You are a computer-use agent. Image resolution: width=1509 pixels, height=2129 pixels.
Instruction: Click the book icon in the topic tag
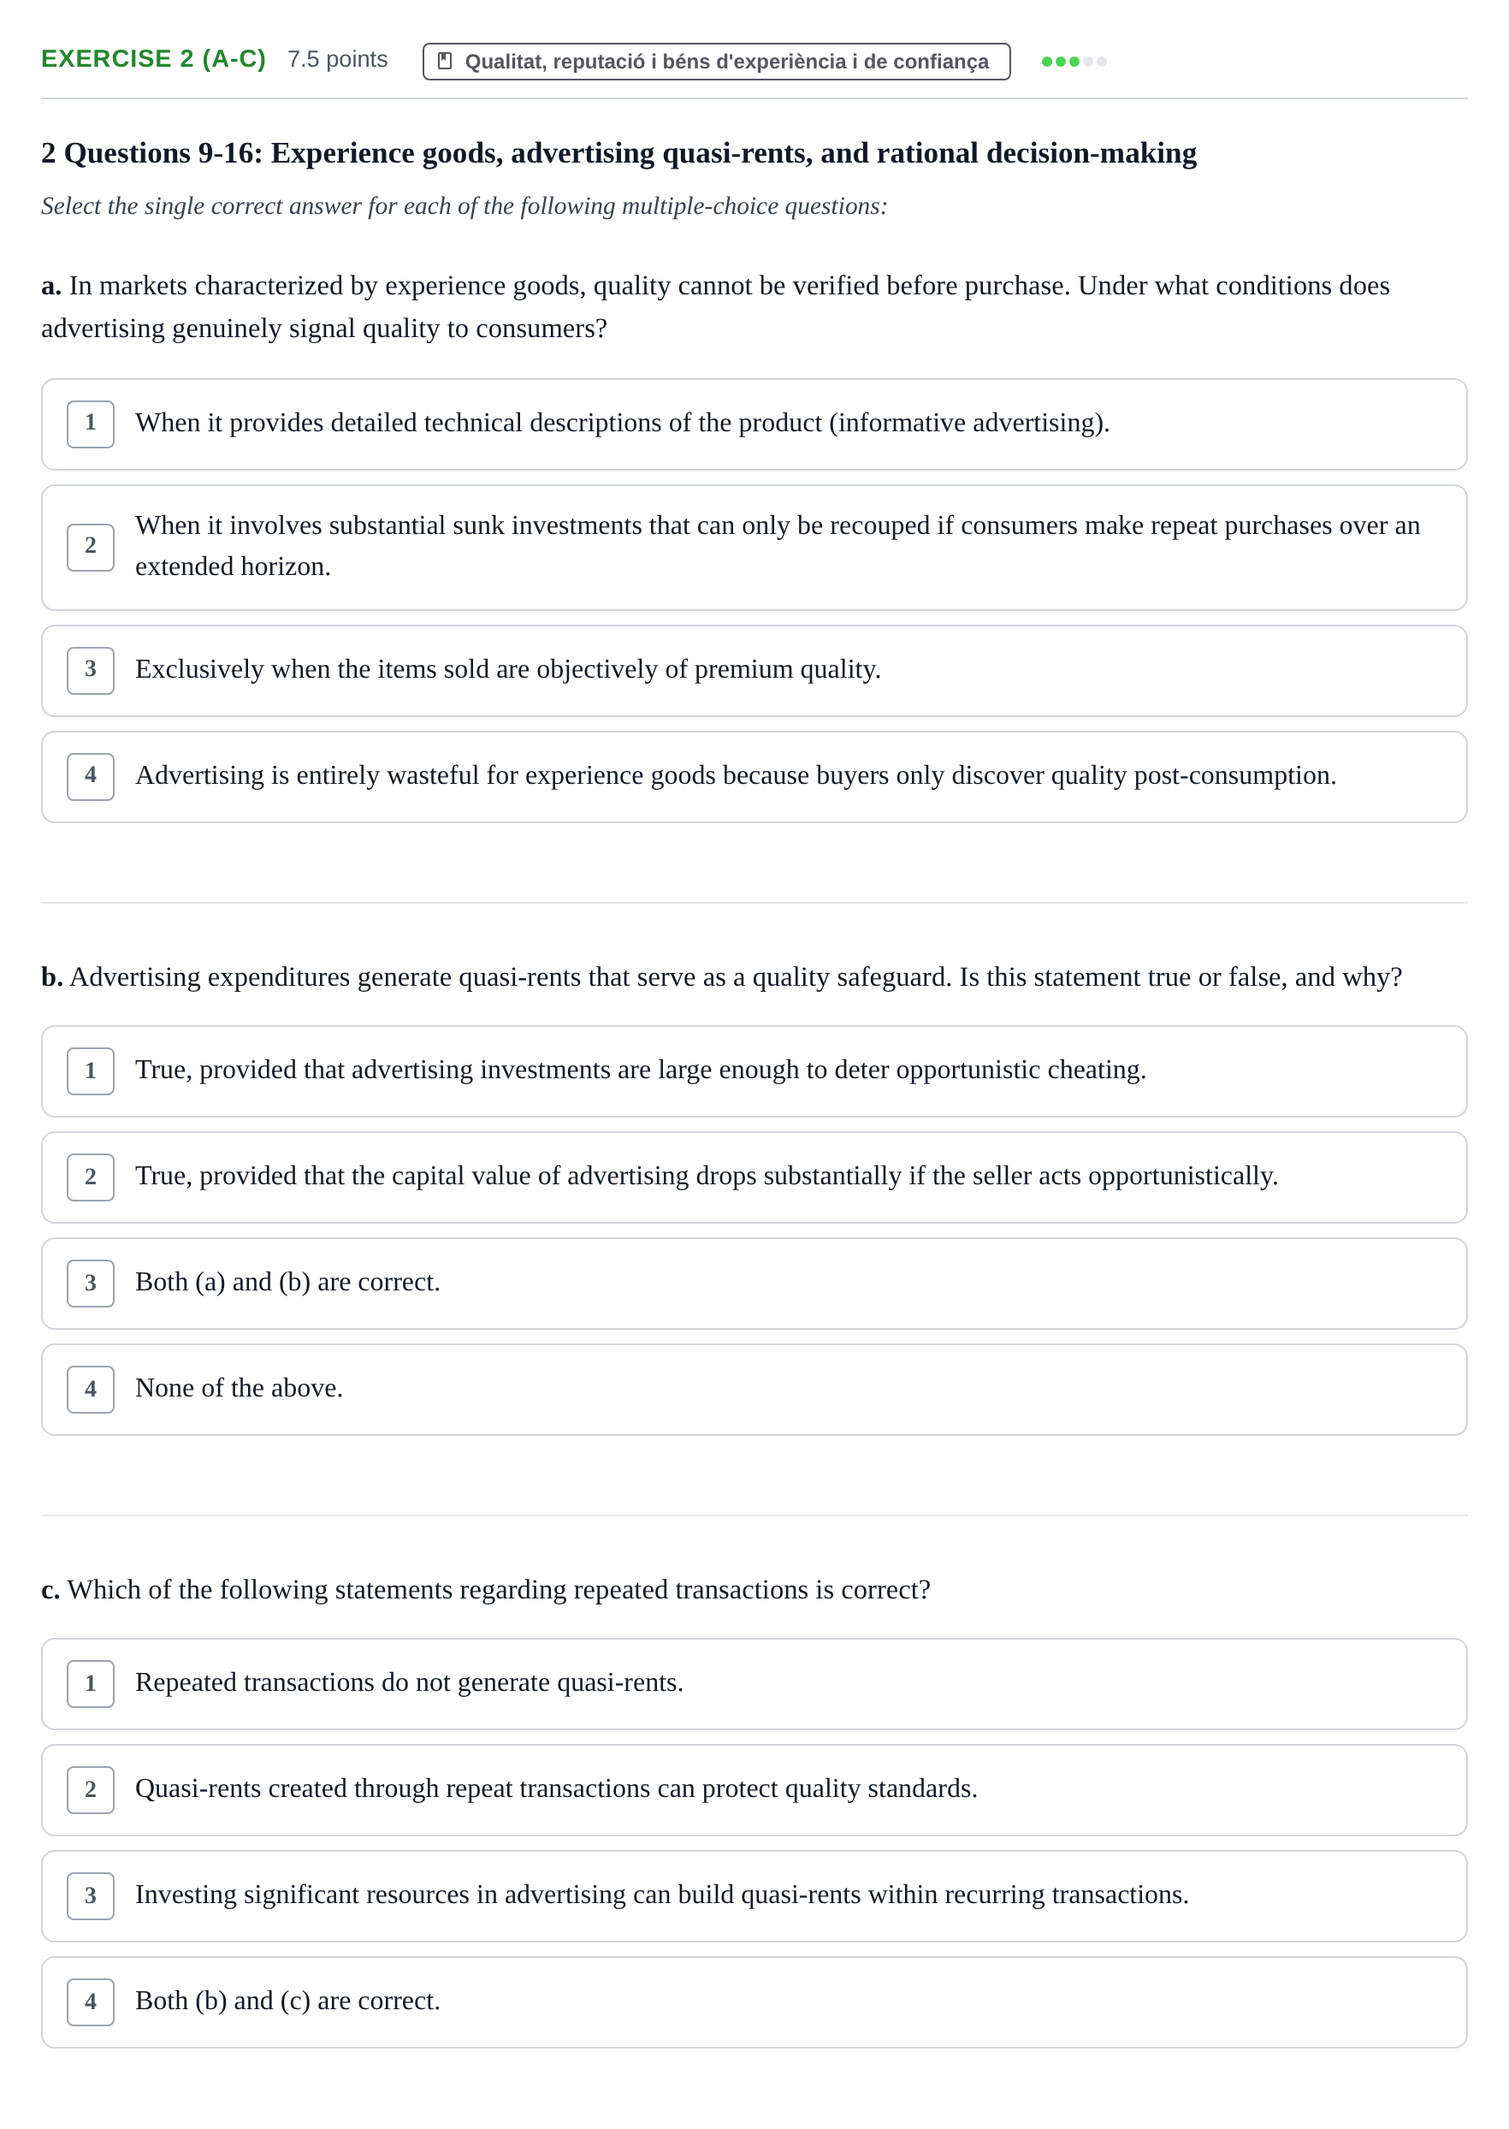[444, 62]
